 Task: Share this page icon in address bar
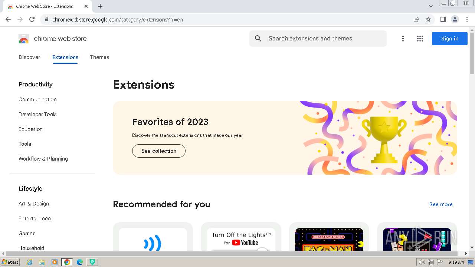coord(416,19)
